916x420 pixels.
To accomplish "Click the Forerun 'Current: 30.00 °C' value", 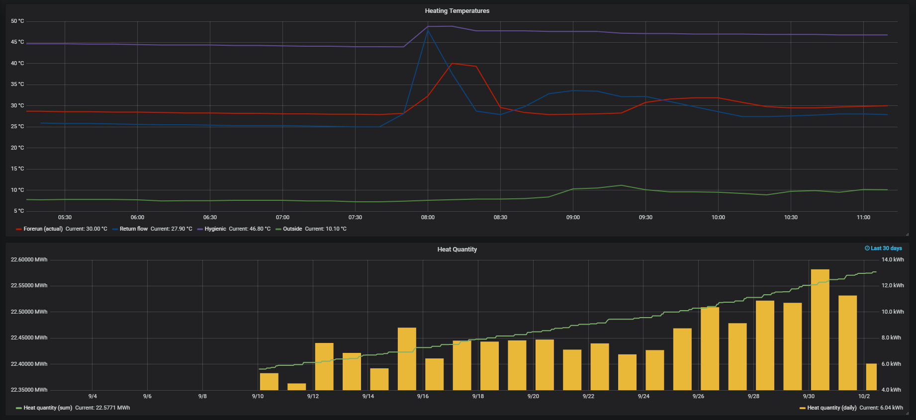I will point(87,229).
